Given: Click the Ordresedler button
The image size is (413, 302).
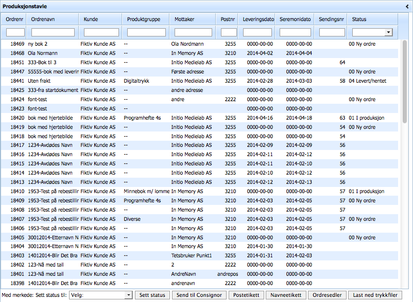Looking at the screenshot, I should (328, 295).
